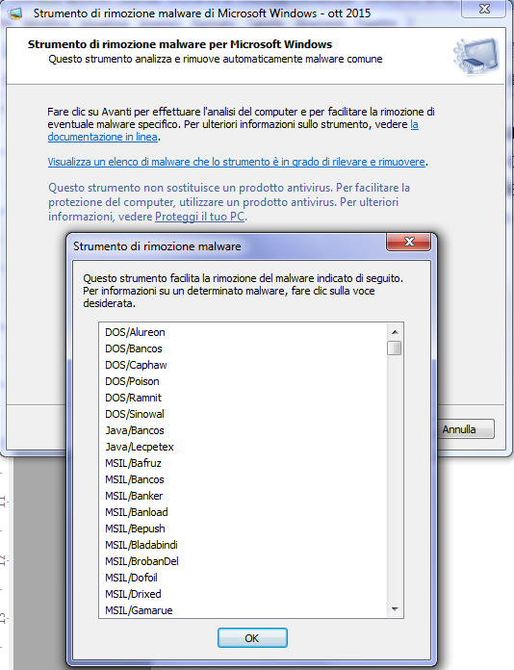Image resolution: width=514 pixels, height=670 pixels.
Task: Close the main Microsoft Windows tool window
Action: (483, 9)
